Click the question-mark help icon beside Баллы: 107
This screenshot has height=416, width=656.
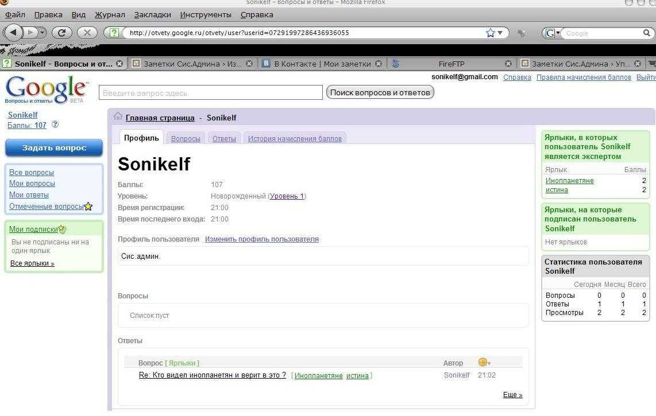tap(55, 124)
